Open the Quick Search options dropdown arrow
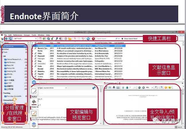Viewport: 186px width, 129px height. (x=119, y=39)
